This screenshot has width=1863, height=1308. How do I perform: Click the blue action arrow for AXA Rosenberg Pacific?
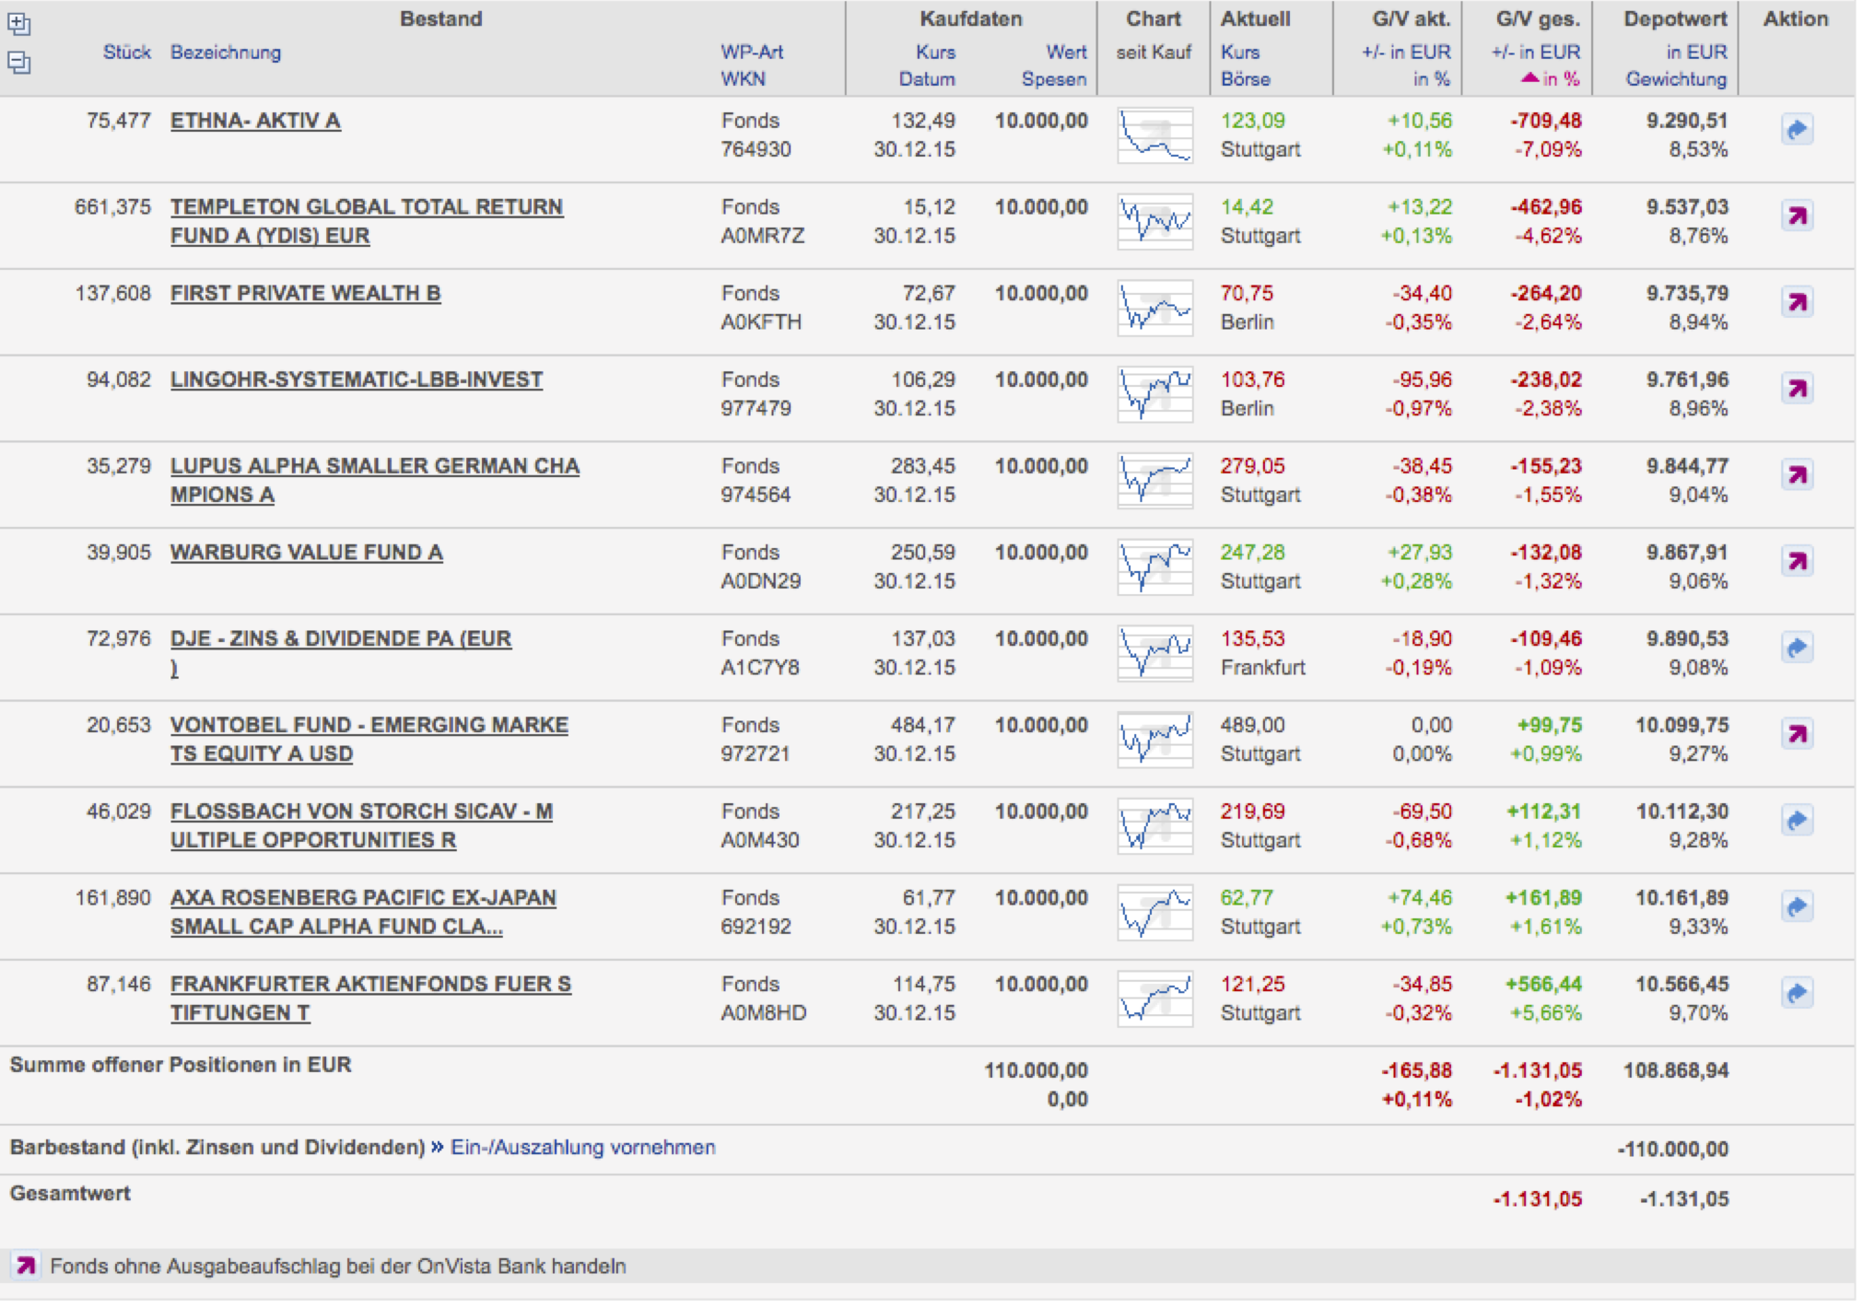(x=1797, y=907)
